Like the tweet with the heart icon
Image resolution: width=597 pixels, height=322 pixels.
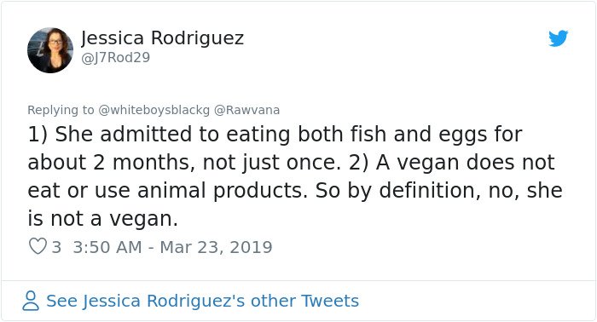click(38, 246)
